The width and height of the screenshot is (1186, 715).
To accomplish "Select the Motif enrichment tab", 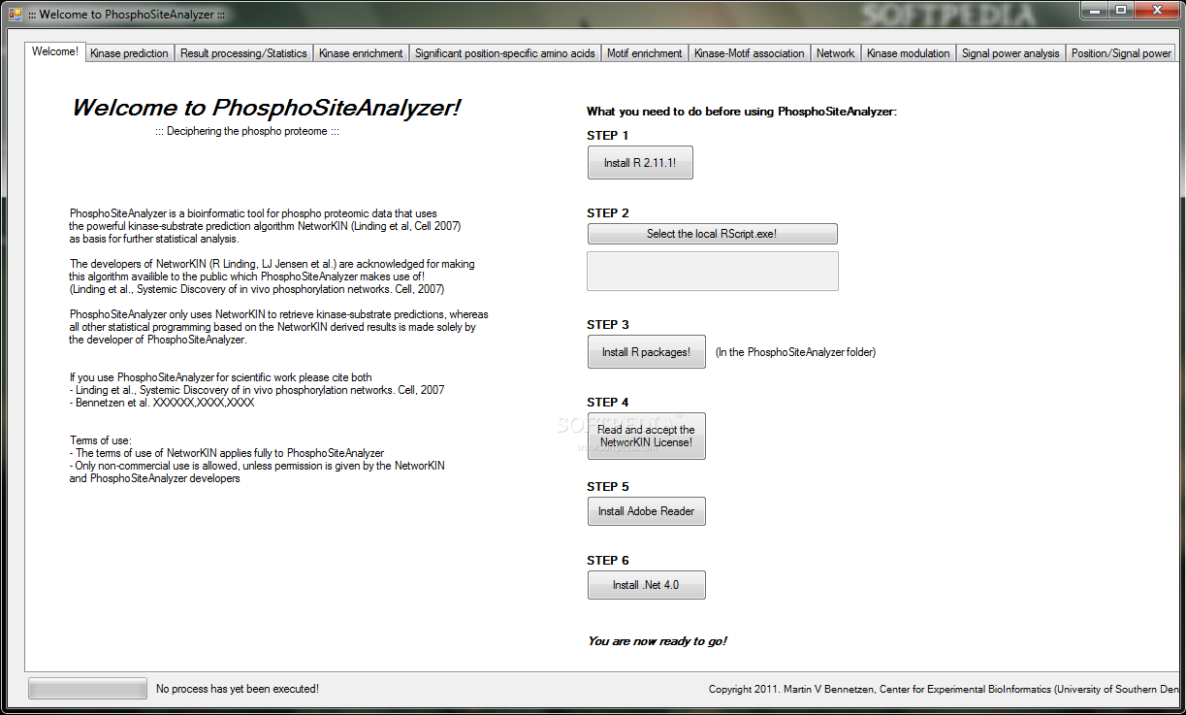I will point(645,53).
